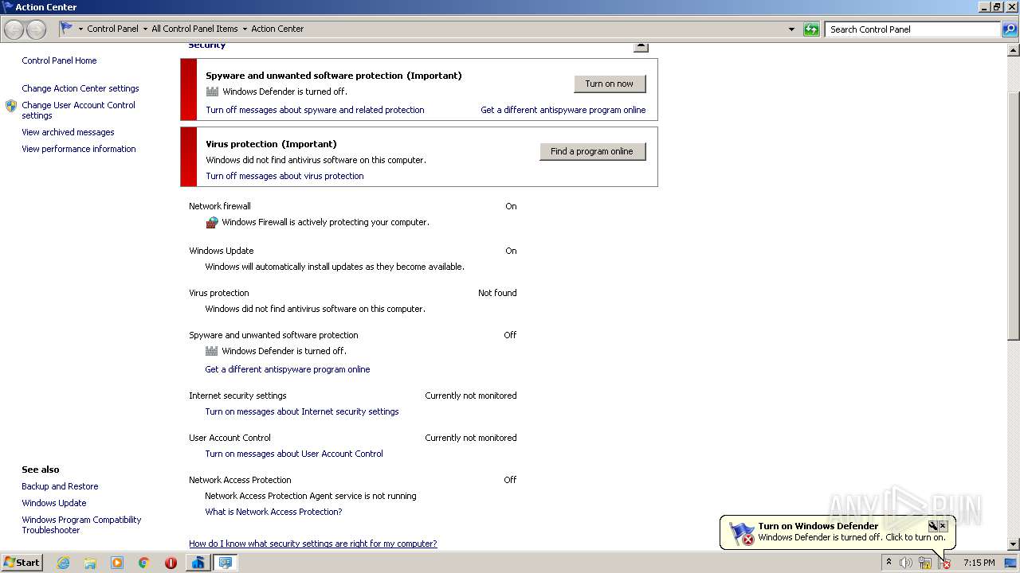This screenshot has height=573, width=1020.
Task: Click the network tray icon
Action: pos(925,563)
